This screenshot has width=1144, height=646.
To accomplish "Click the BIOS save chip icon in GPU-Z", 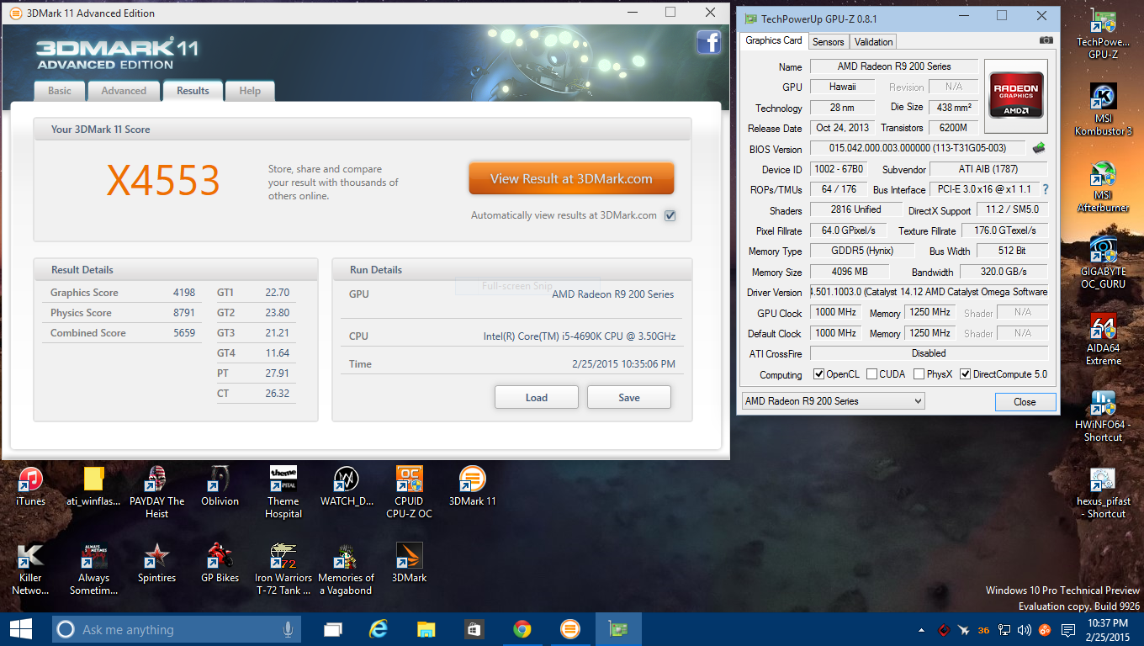I will tap(1040, 149).
